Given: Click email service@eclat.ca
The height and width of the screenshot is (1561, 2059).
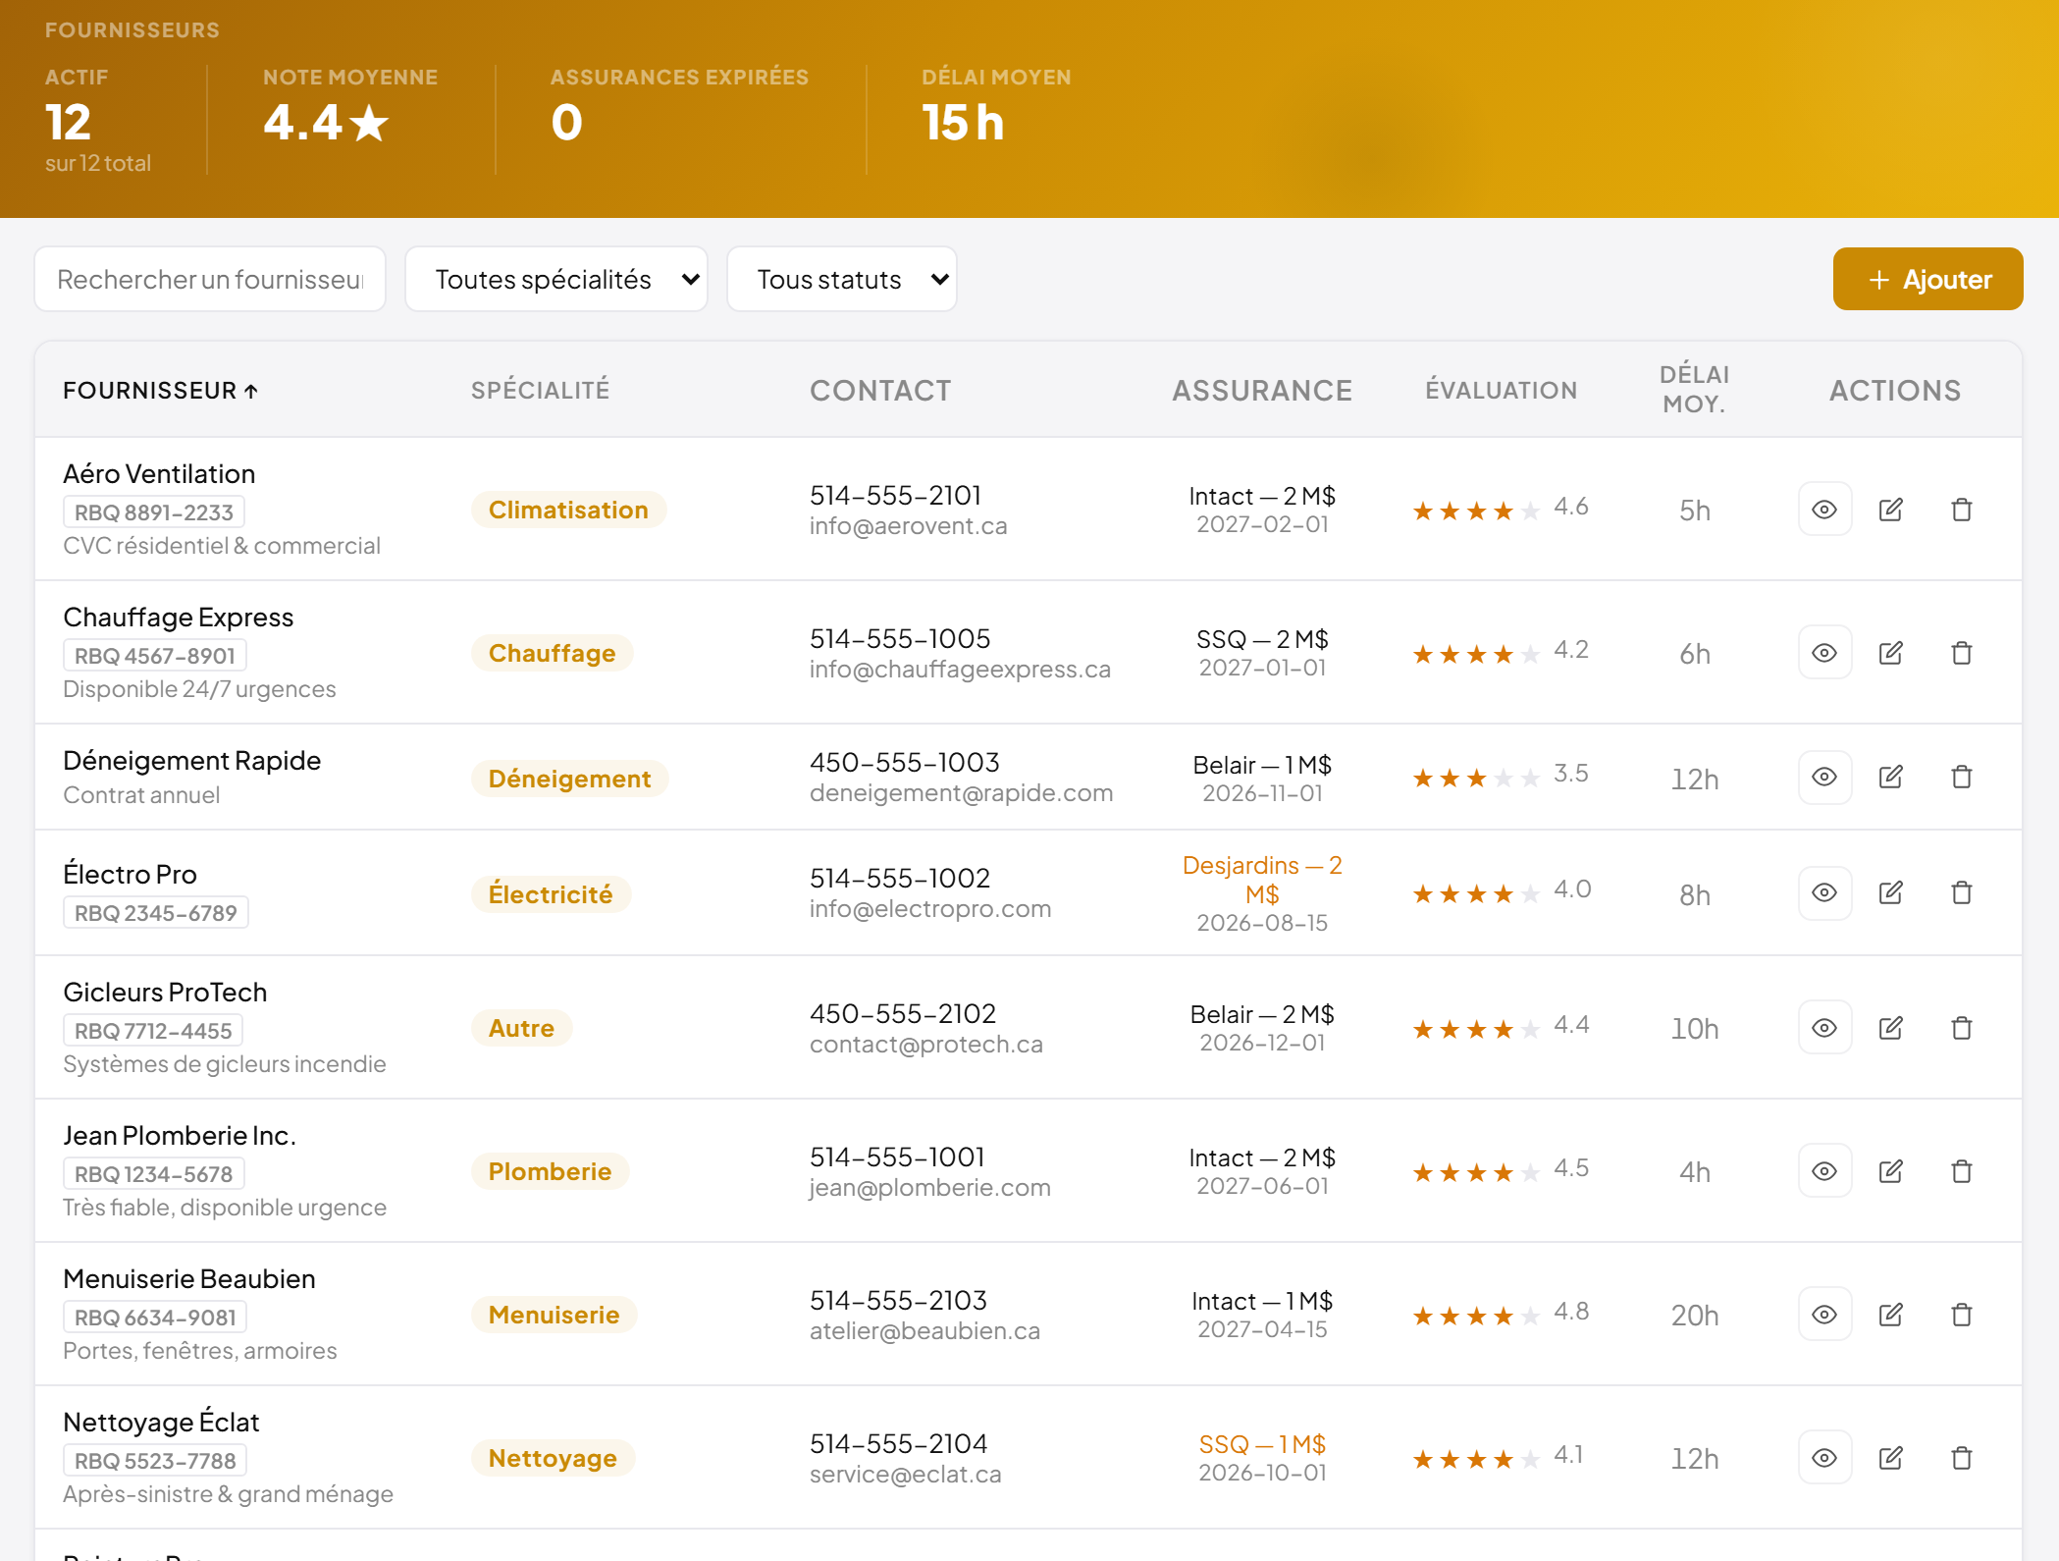Looking at the screenshot, I should pyautogui.click(x=906, y=1475).
